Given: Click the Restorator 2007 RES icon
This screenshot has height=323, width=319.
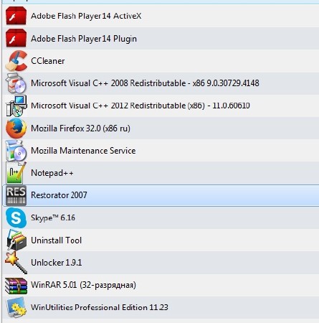Looking at the screenshot, I should pos(16,195).
